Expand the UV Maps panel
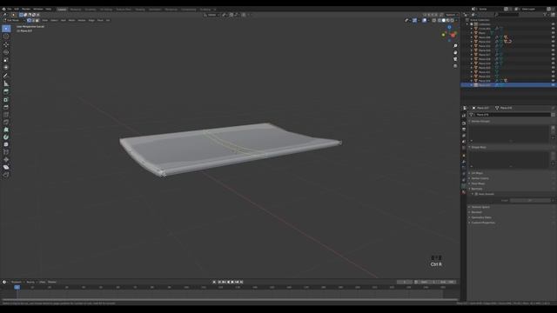The width and height of the screenshot is (557, 313). [477, 173]
